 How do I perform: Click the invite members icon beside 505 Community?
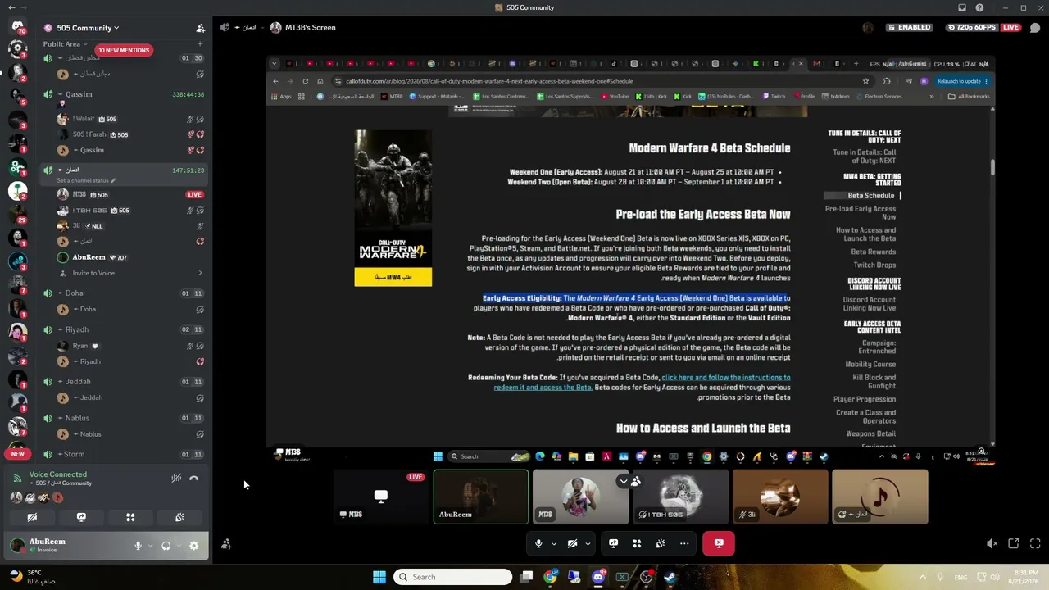(200, 28)
